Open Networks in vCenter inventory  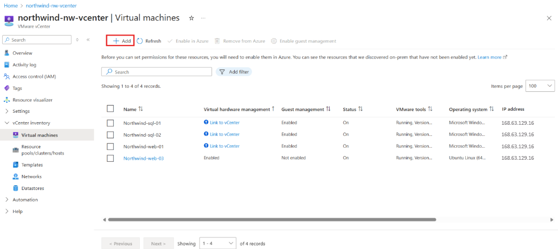pyautogui.click(x=31, y=176)
